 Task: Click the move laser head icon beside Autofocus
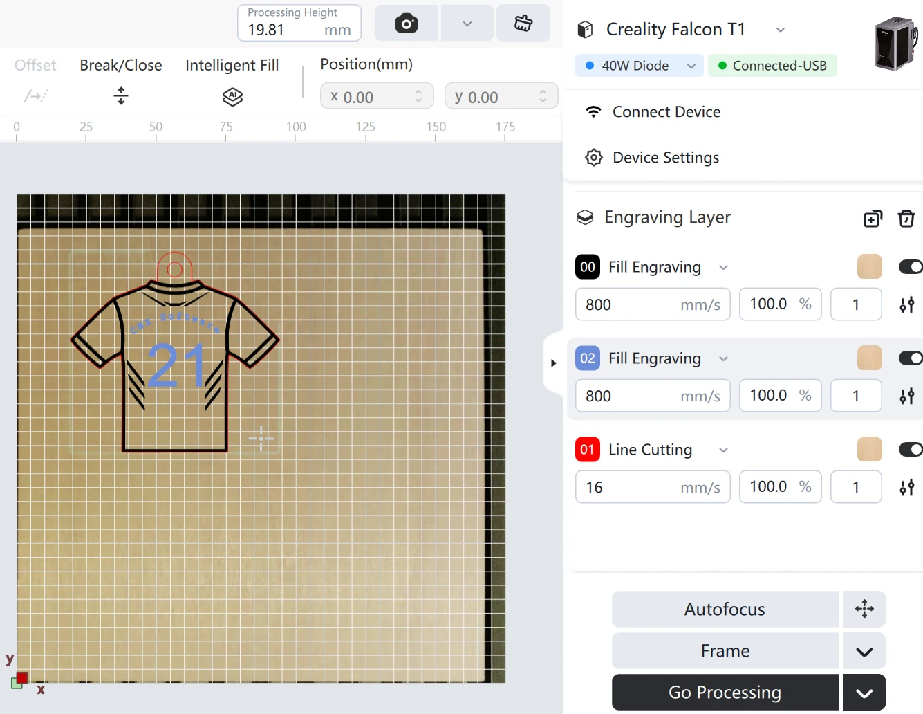tap(864, 609)
